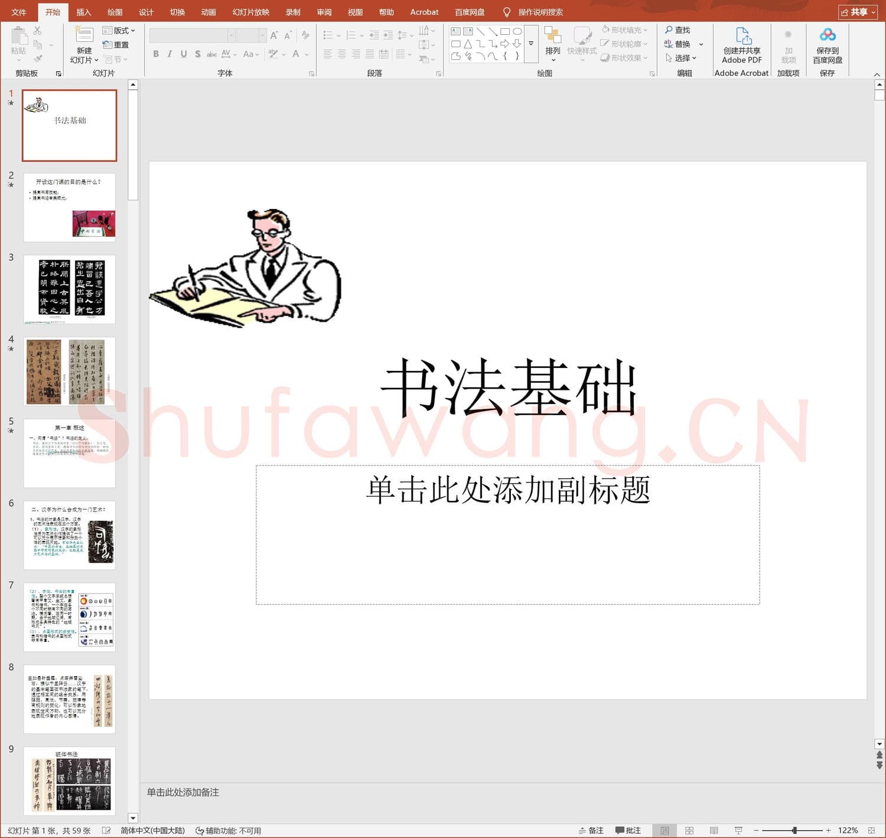Switch to the 插入 Insert tab
Screen dimensions: 886x838
[84, 12]
